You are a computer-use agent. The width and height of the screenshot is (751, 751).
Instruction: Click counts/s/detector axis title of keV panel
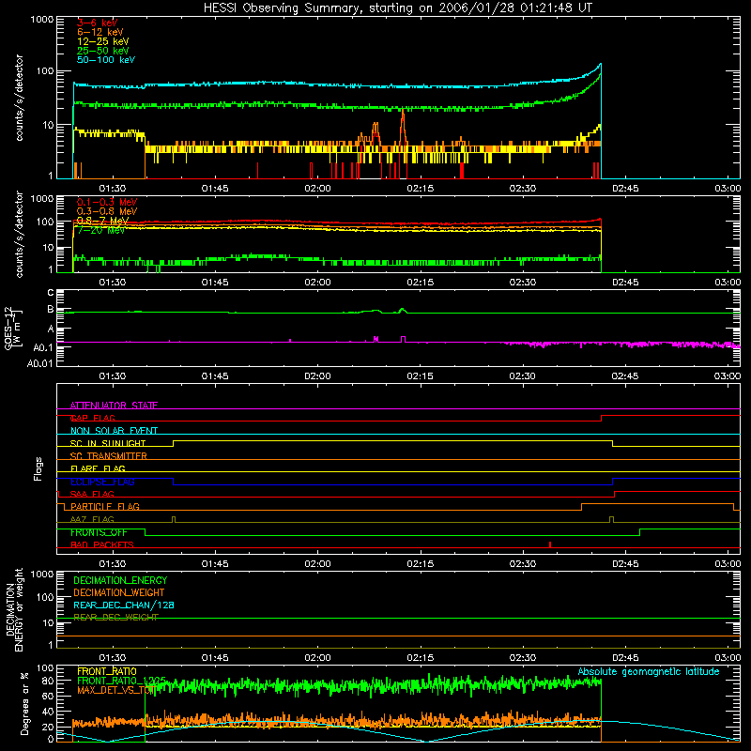(19, 98)
